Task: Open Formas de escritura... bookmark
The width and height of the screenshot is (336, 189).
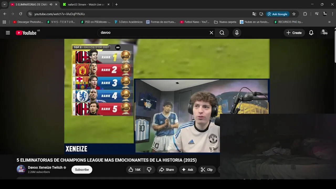Action: click(x=161, y=22)
